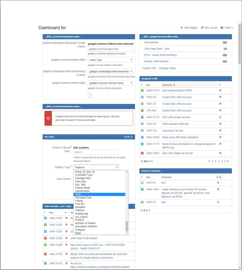Maximize the Pie Chart gadget

[128, 137]
